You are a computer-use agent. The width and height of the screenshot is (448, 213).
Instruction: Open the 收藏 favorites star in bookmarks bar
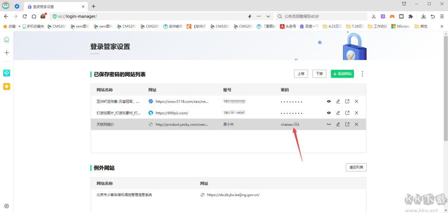[9, 26]
